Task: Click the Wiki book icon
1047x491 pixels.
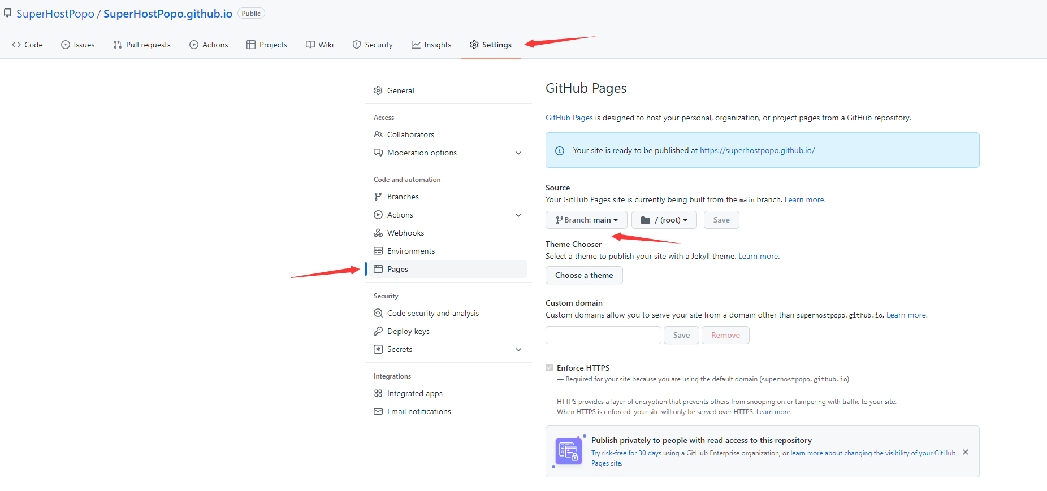Action: tap(310, 45)
